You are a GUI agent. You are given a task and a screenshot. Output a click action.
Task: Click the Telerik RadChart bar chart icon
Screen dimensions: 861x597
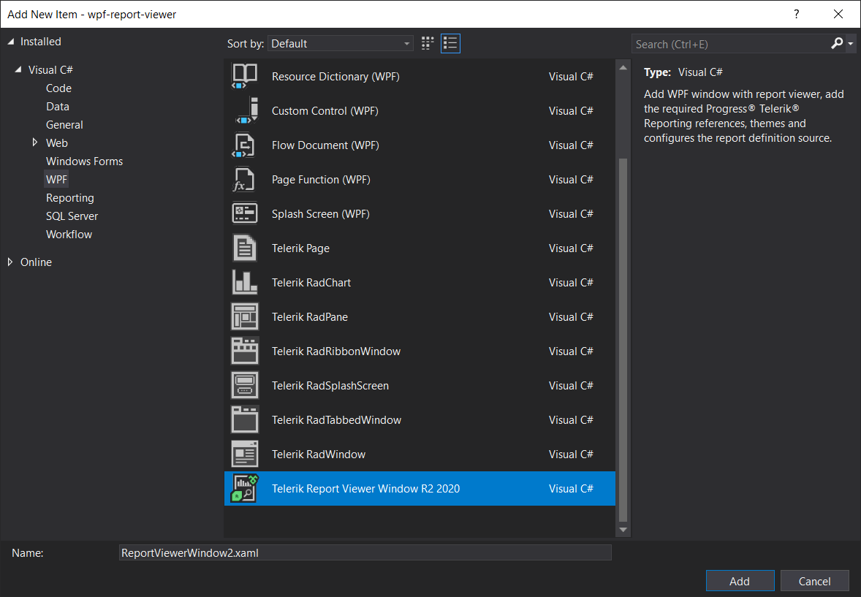click(x=245, y=282)
